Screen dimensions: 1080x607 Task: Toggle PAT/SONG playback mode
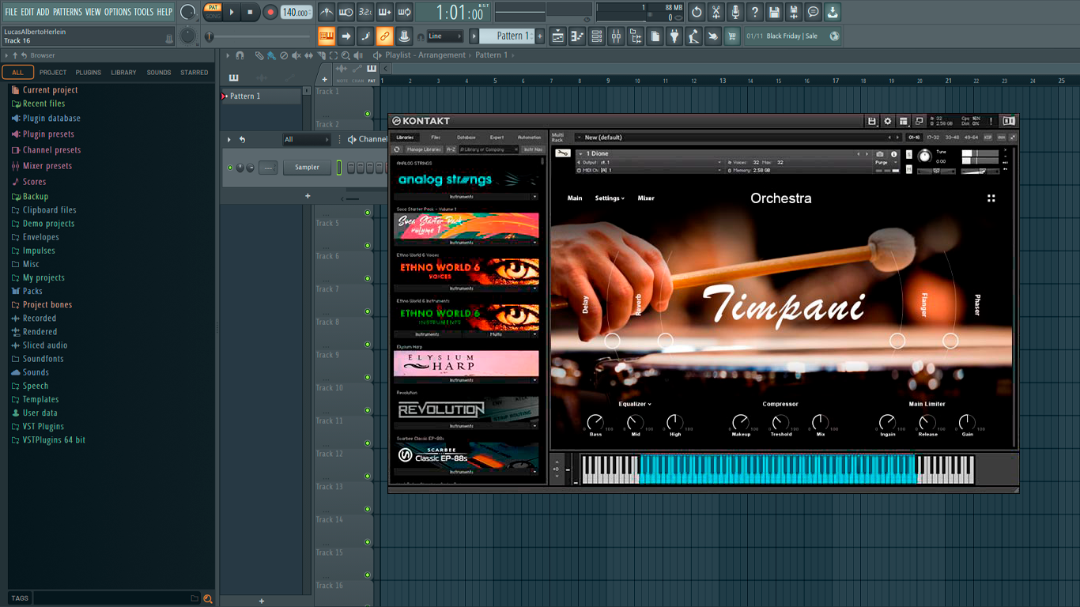(212, 12)
